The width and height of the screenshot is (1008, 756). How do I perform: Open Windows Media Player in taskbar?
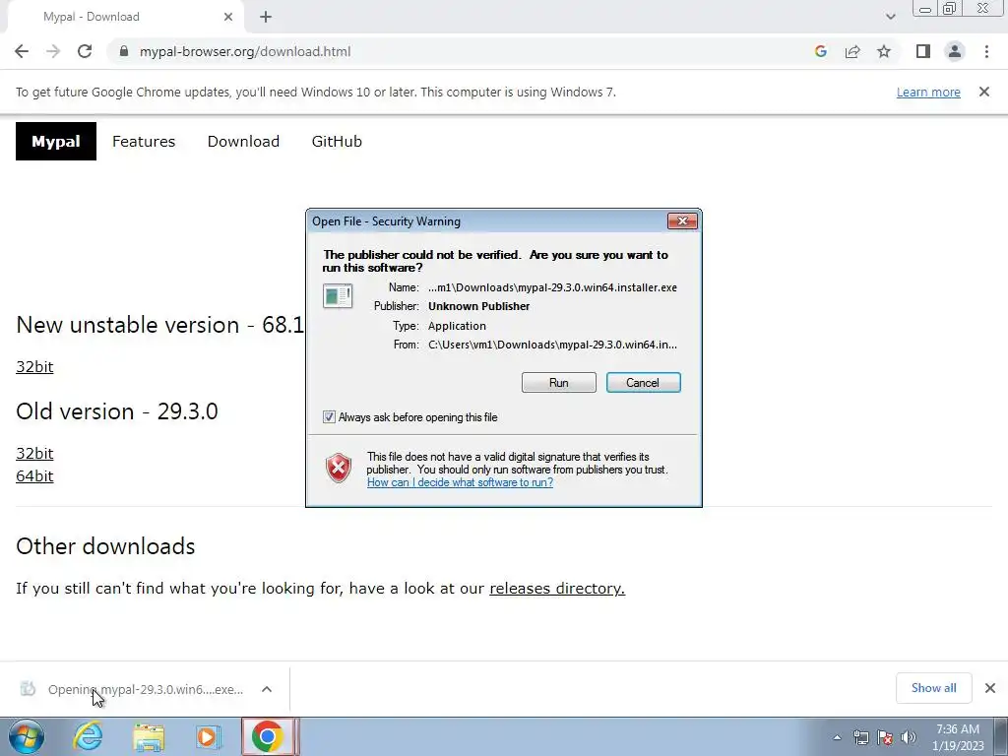click(208, 736)
